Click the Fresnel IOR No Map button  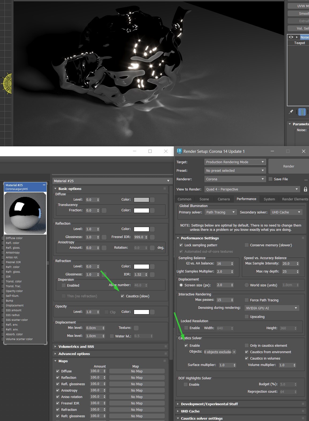coord(137,403)
